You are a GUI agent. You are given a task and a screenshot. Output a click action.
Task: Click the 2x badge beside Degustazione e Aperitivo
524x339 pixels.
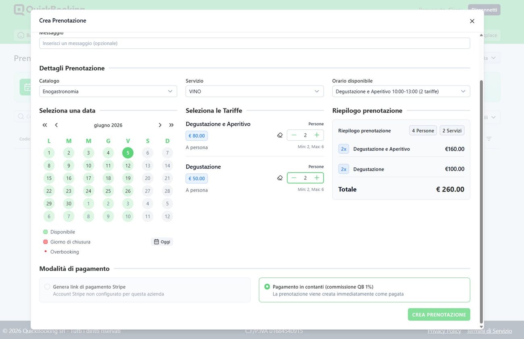[343, 149]
